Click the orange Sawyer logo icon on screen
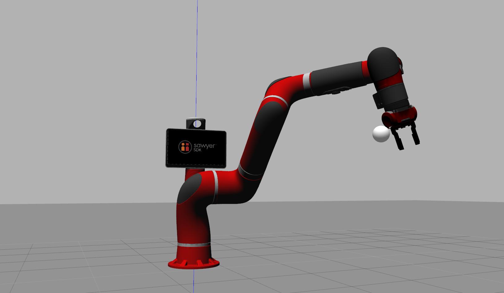The height and width of the screenshot is (293, 504). tap(185, 146)
